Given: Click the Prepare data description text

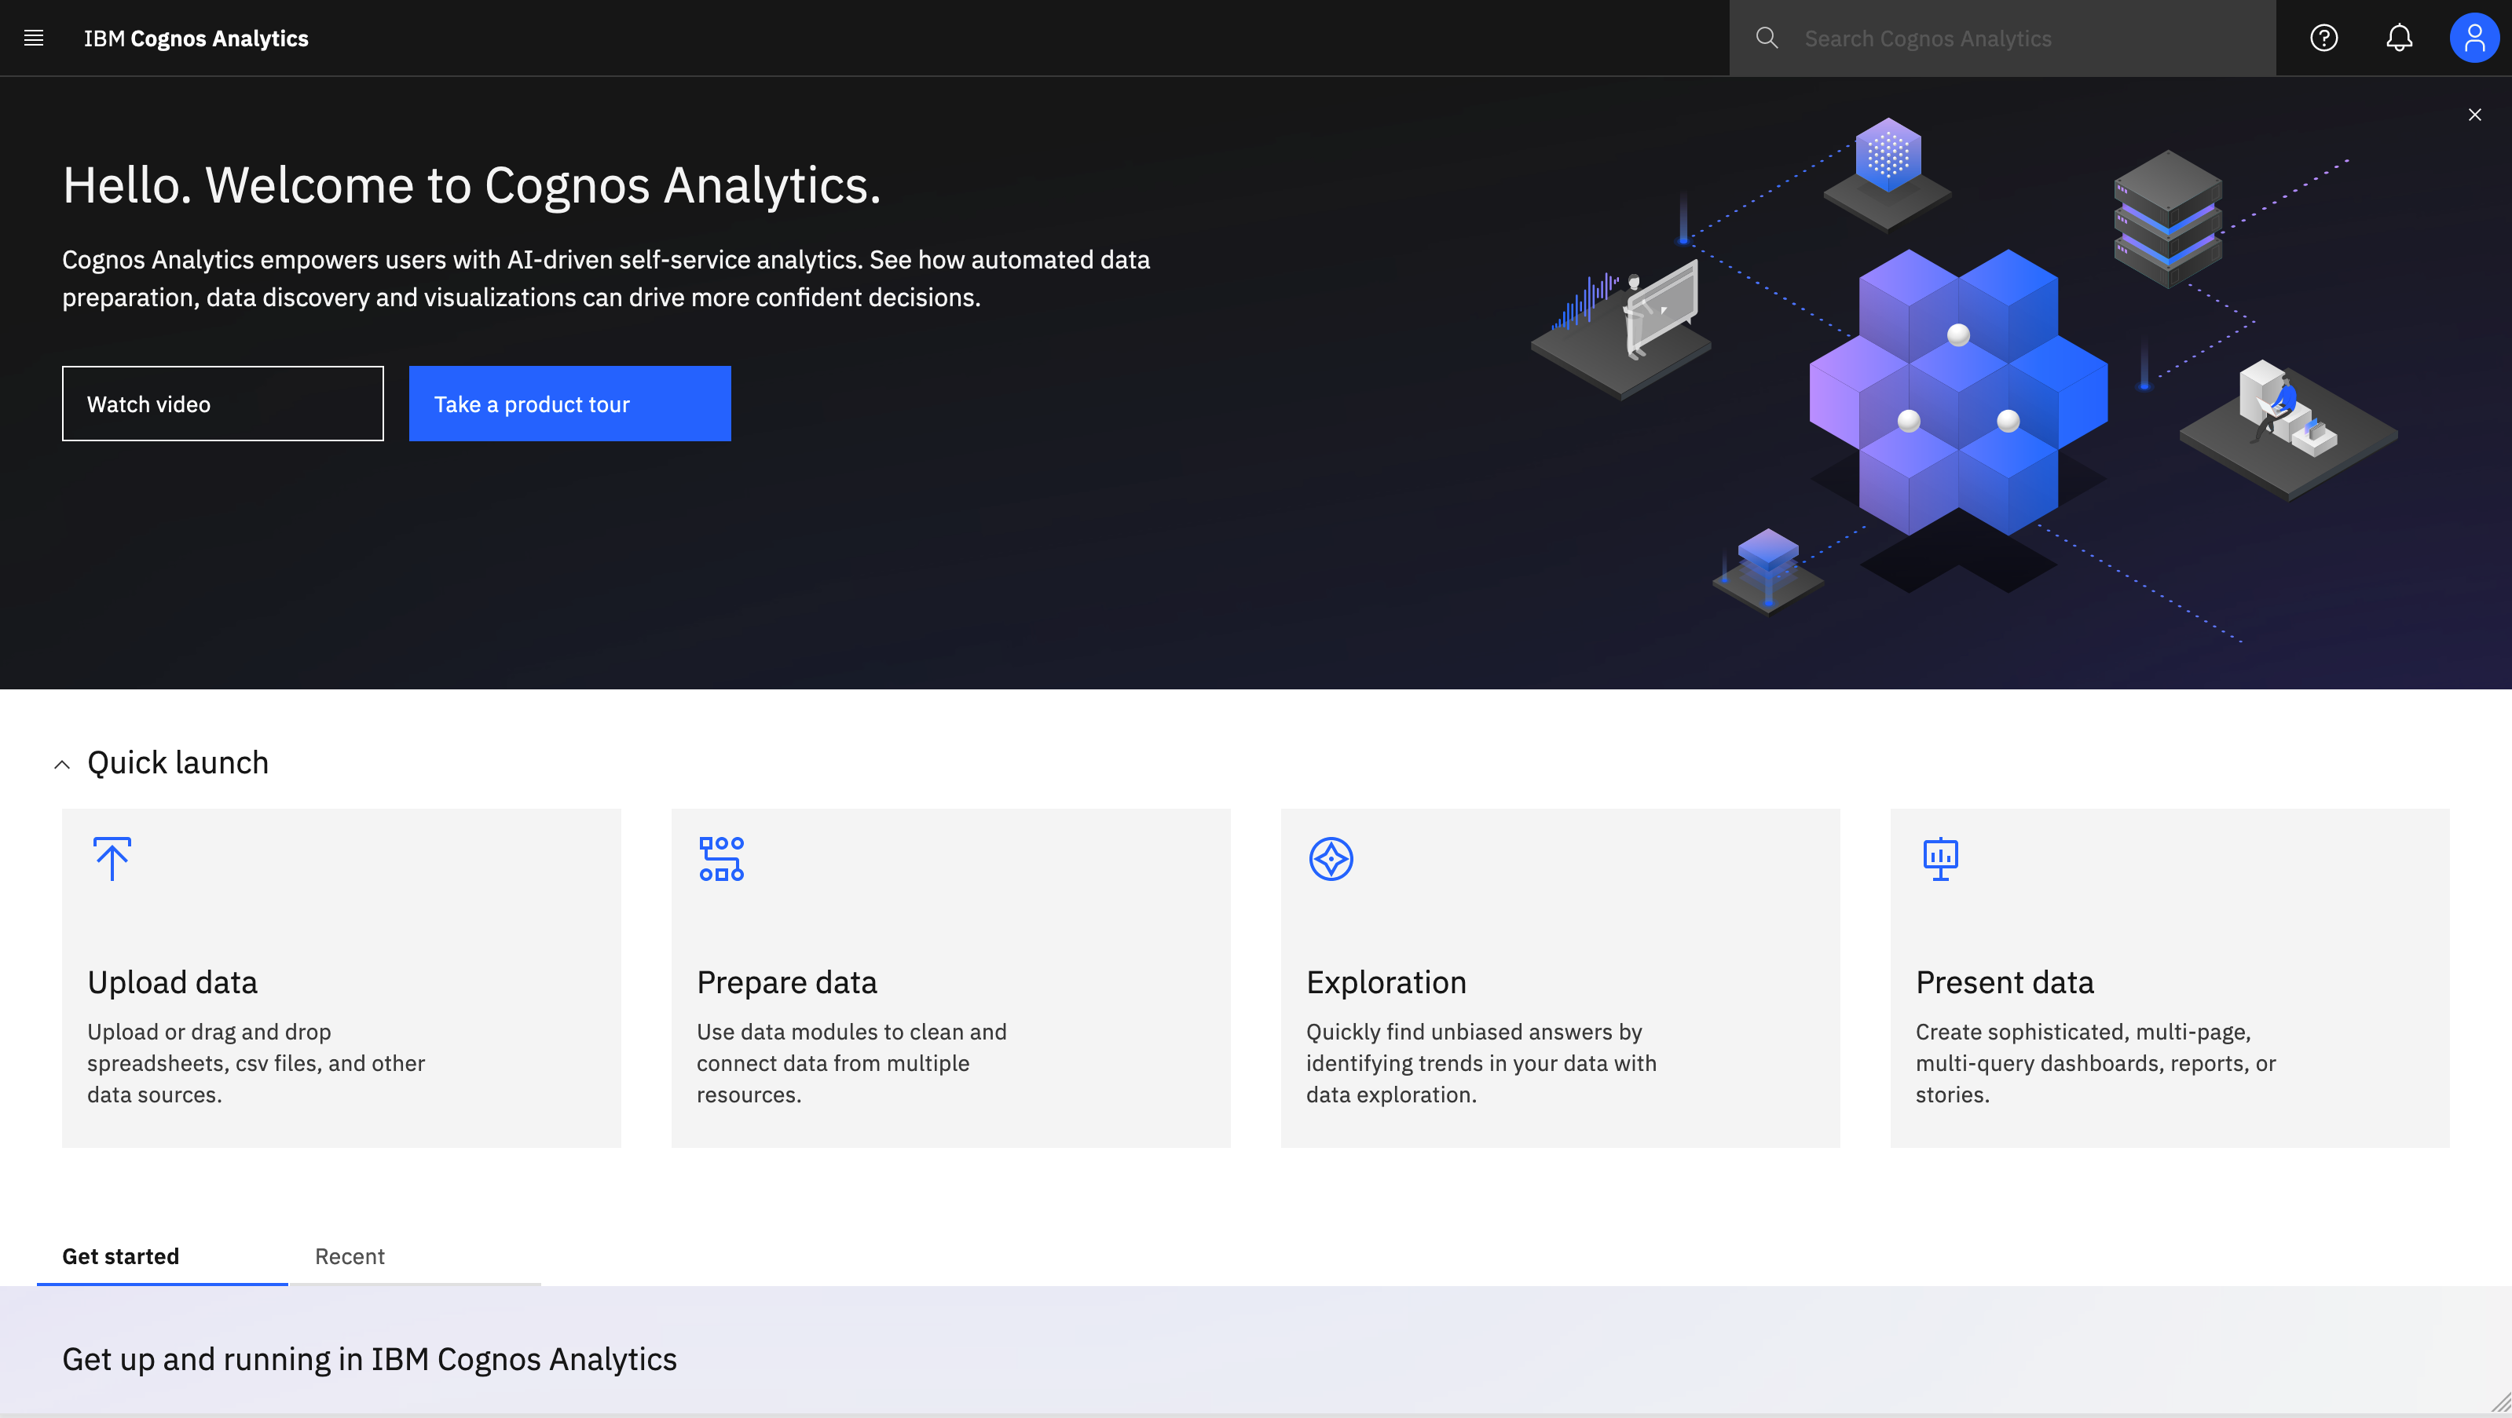Looking at the screenshot, I should 851,1063.
